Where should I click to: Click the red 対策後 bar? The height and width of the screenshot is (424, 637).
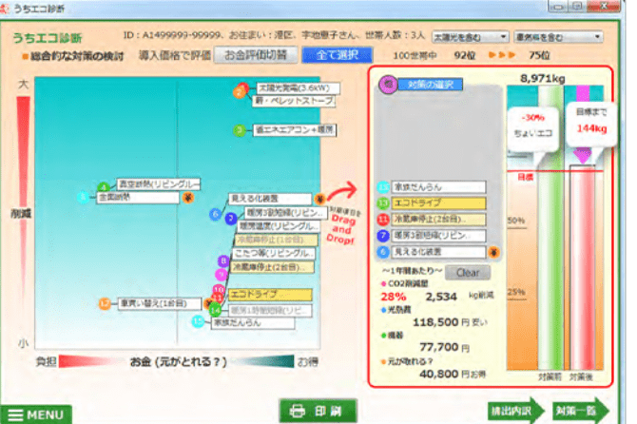(583, 267)
